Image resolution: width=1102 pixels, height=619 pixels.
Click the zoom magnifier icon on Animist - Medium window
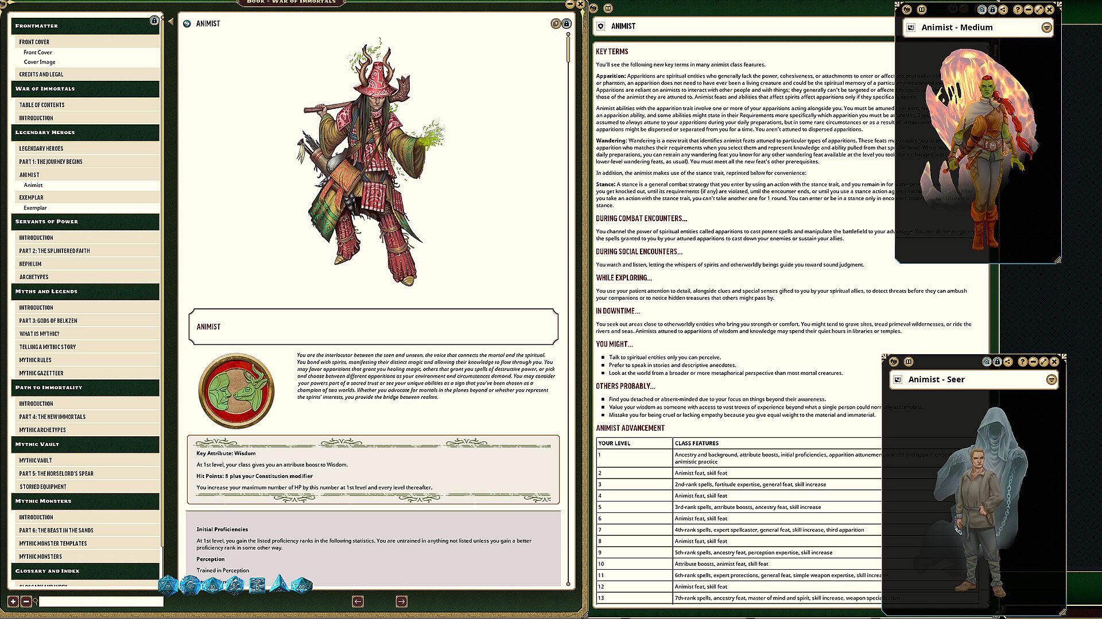(x=982, y=9)
